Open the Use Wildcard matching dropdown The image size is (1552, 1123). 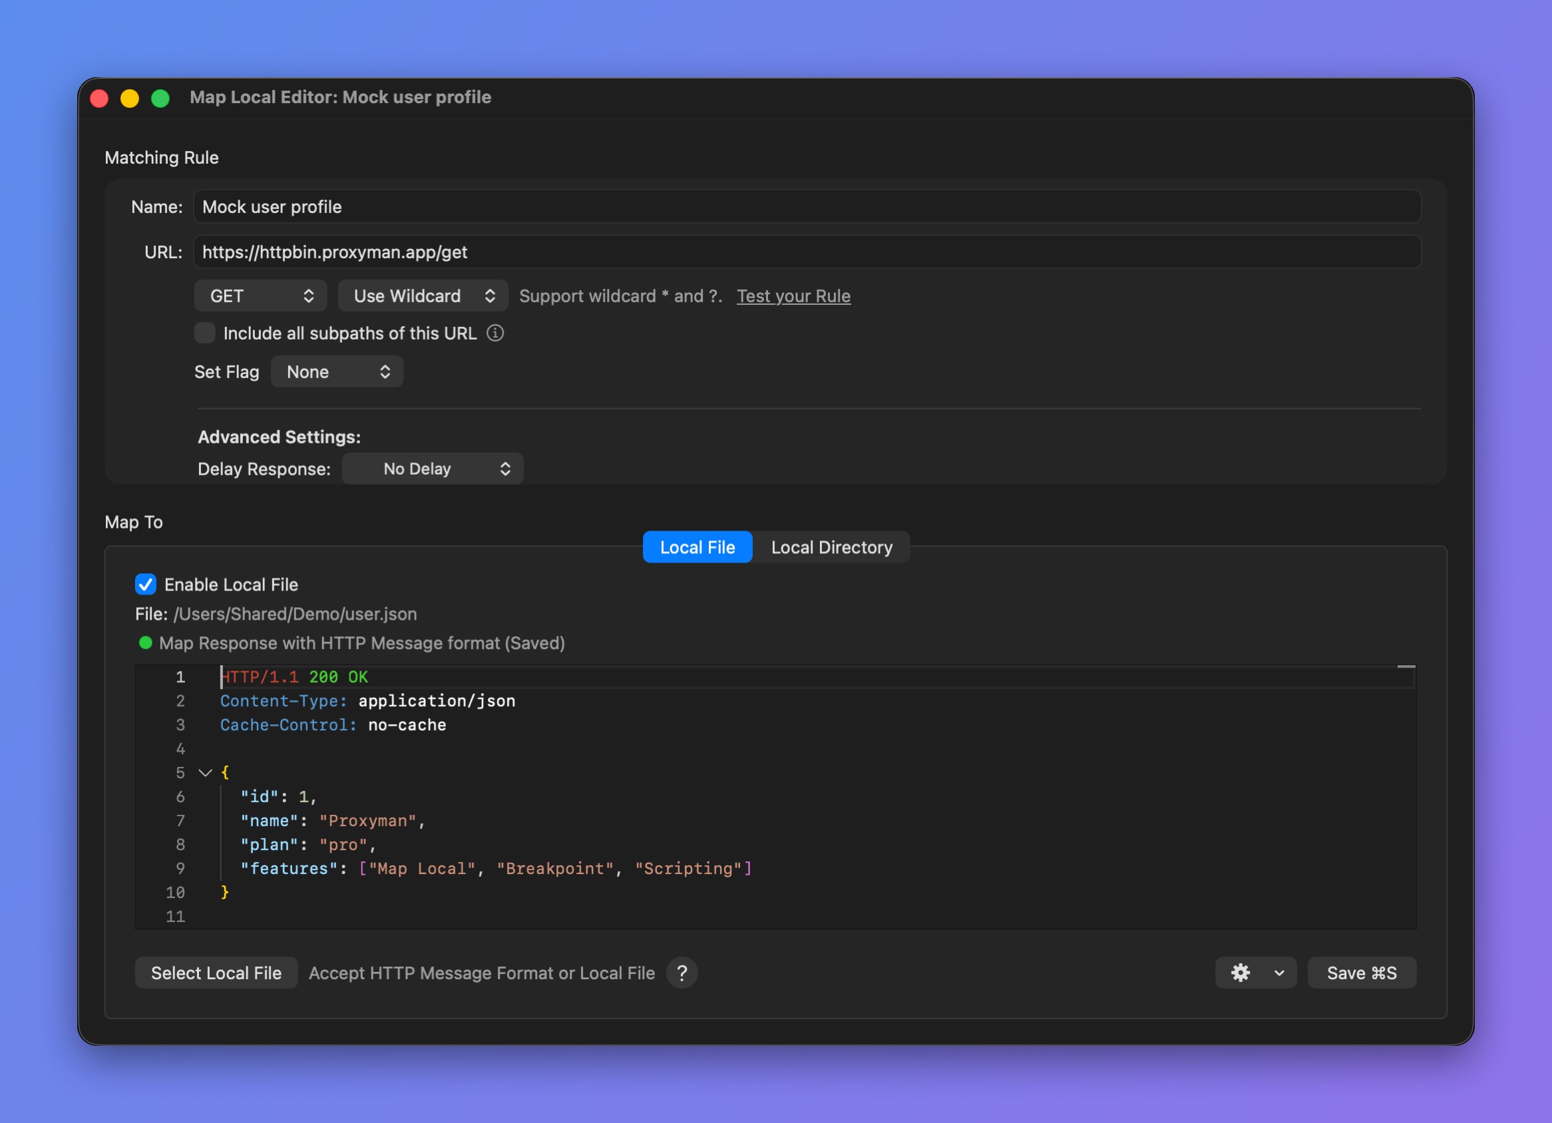(x=423, y=296)
